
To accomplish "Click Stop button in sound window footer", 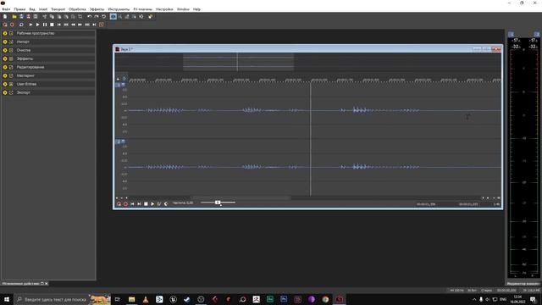I will (x=146, y=204).
